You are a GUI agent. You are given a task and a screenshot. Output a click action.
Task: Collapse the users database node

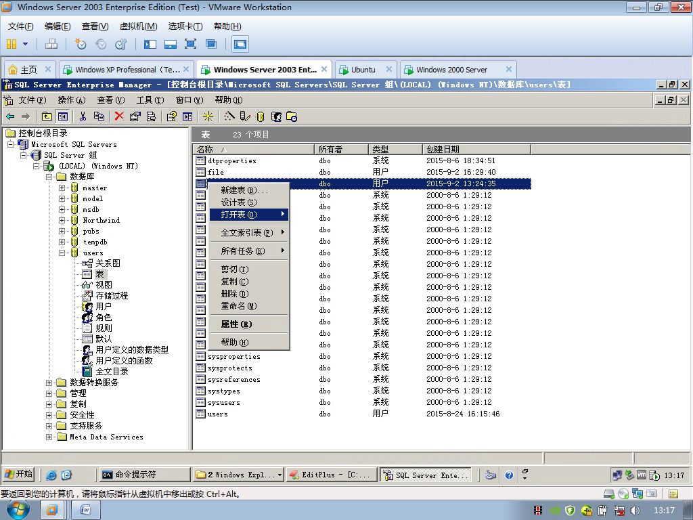coord(62,253)
